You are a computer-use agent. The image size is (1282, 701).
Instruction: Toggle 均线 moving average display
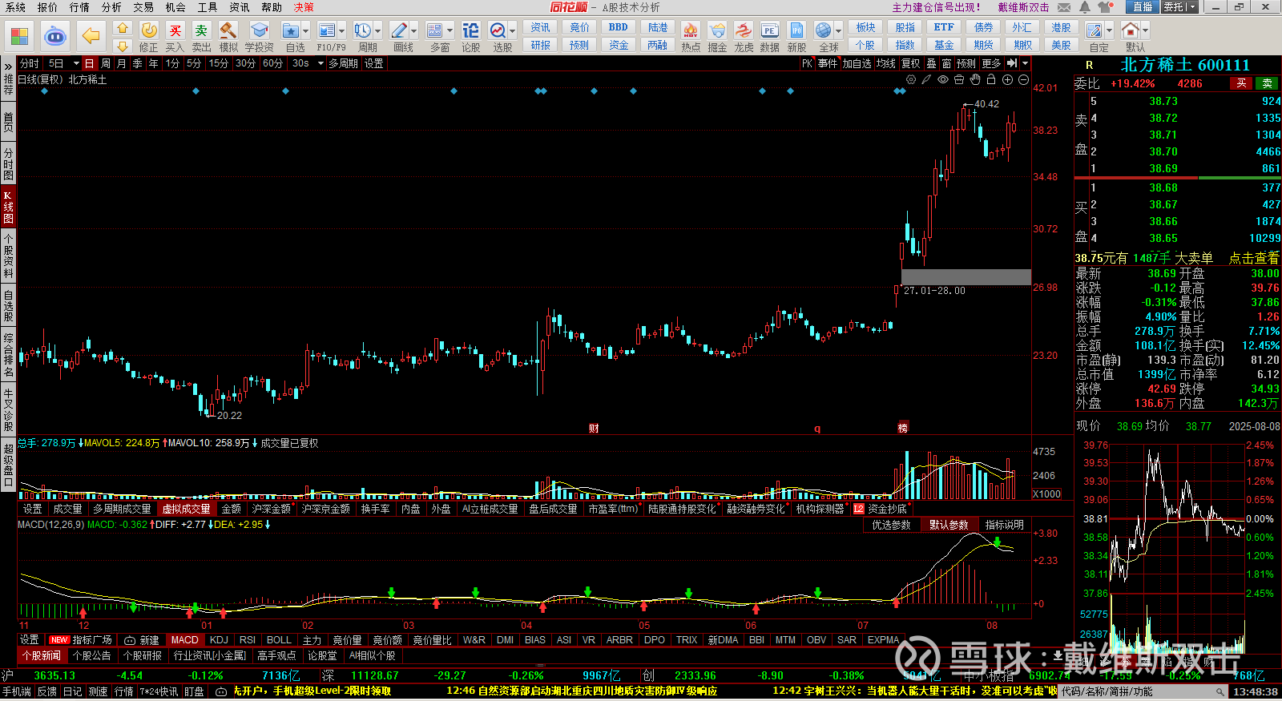coord(885,63)
